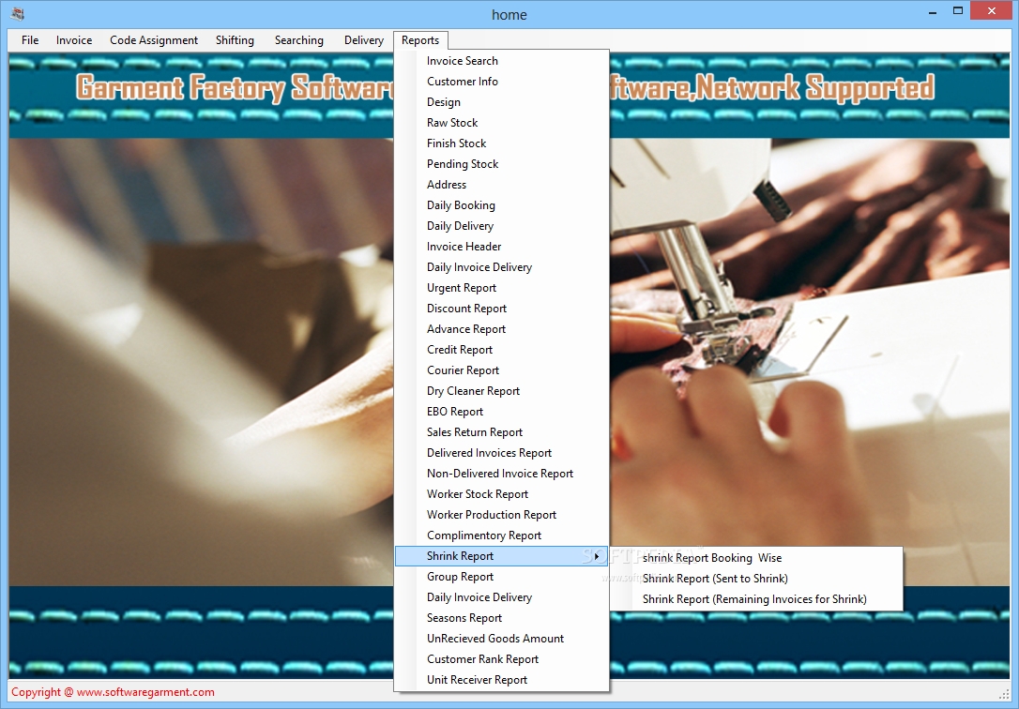Select Raw Stock report
Viewport: 1019px width, 709px height.
coord(502,123)
